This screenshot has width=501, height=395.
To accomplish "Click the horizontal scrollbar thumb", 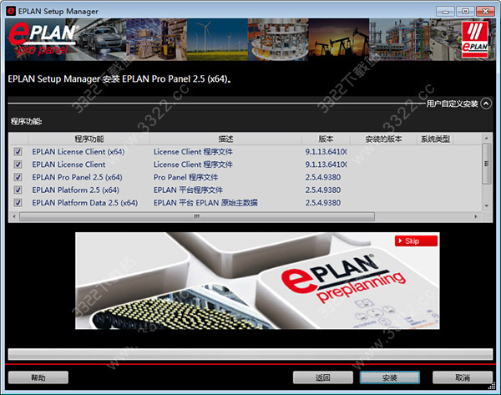I will click(x=197, y=216).
